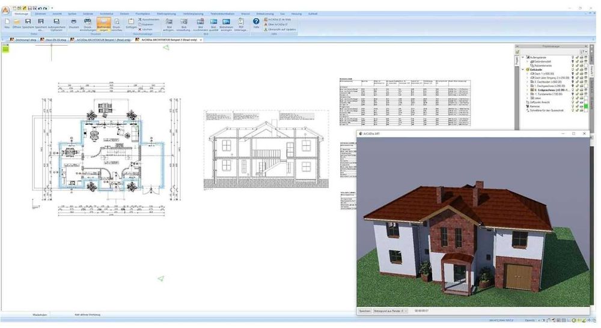
Task: Toggle lock icon for 2. Dachboden row
Action: click(577, 82)
